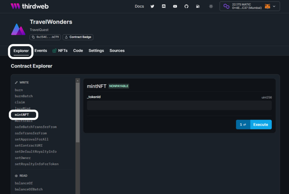Open the GitHub repository icon
289x194 pixels.
(187, 6)
